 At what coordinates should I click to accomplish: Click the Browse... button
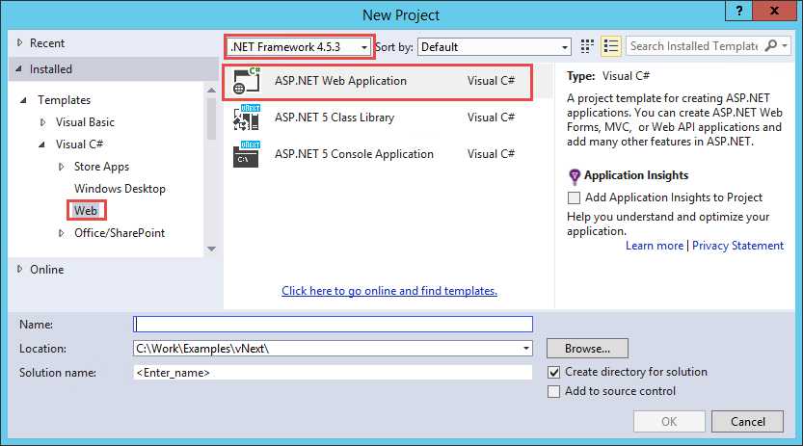click(587, 349)
